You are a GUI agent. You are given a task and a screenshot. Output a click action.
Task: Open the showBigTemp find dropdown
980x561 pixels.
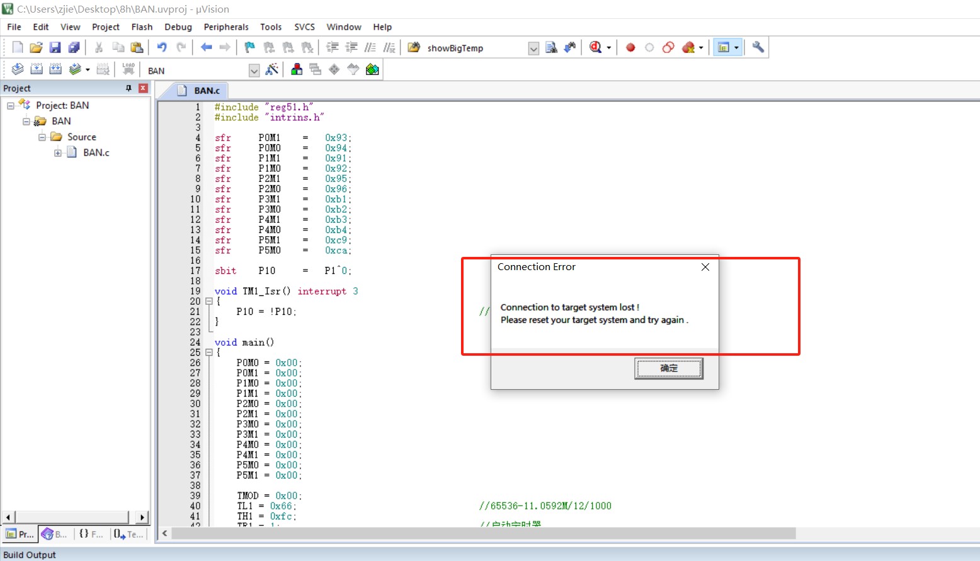533,48
